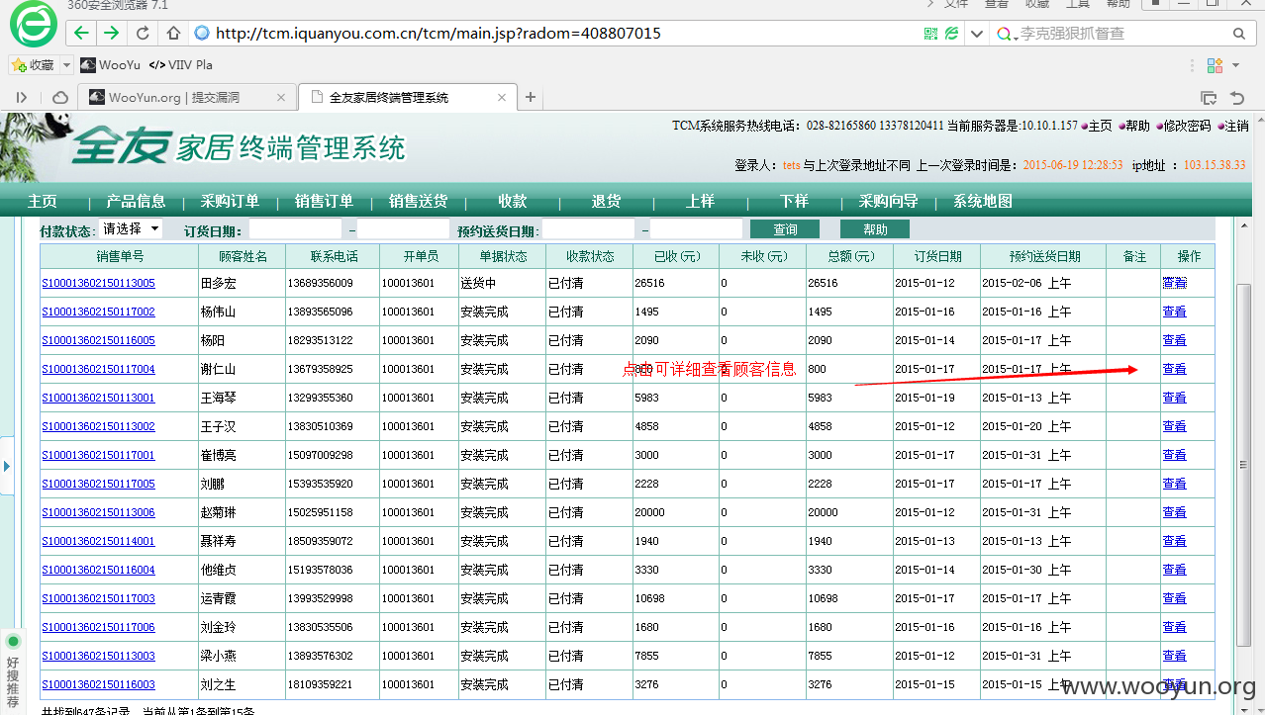Open the QR code icon in address bar
Screen dimensions: 1265x715
pyautogui.click(x=930, y=33)
